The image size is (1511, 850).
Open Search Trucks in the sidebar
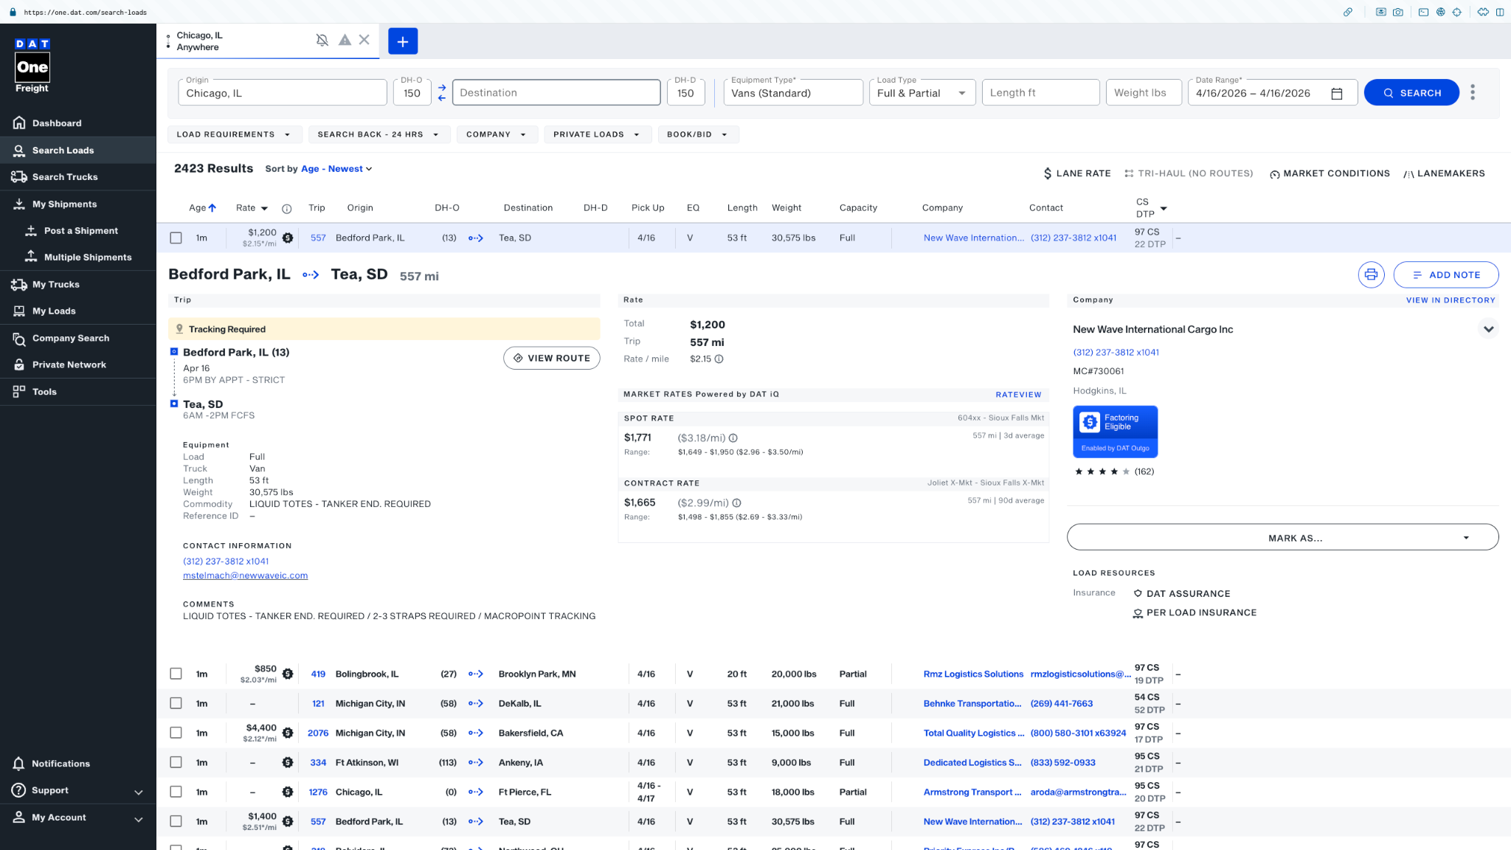point(65,177)
